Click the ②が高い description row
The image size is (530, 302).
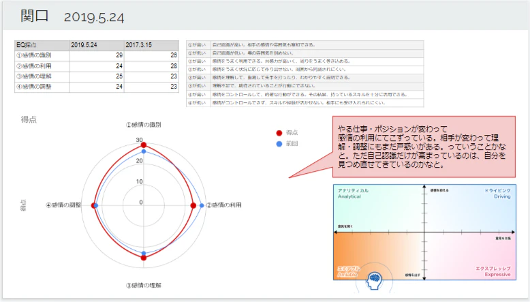point(305,61)
